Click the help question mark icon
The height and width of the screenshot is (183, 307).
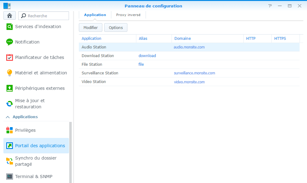270,6
